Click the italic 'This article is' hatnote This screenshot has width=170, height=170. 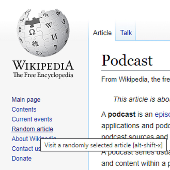pos(142,99)
